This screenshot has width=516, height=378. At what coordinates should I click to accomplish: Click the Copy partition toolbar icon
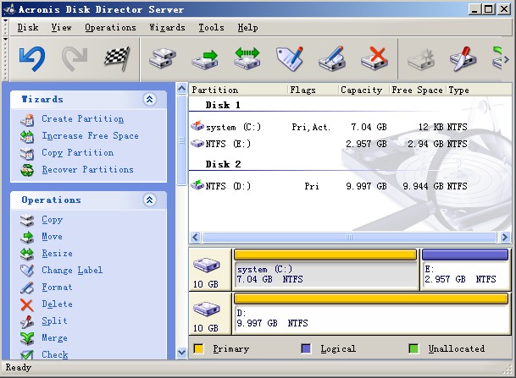coord(162,59)
